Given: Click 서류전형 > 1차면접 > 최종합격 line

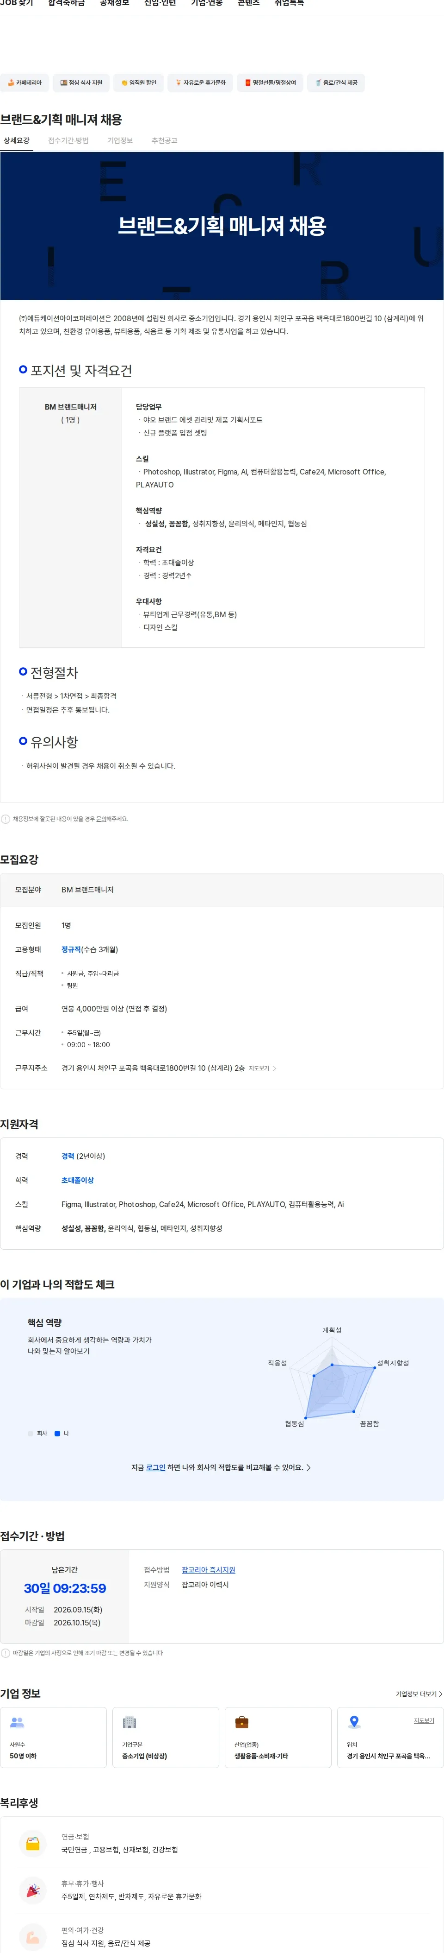Looking at the screenshot, I should tap(71, 696).
